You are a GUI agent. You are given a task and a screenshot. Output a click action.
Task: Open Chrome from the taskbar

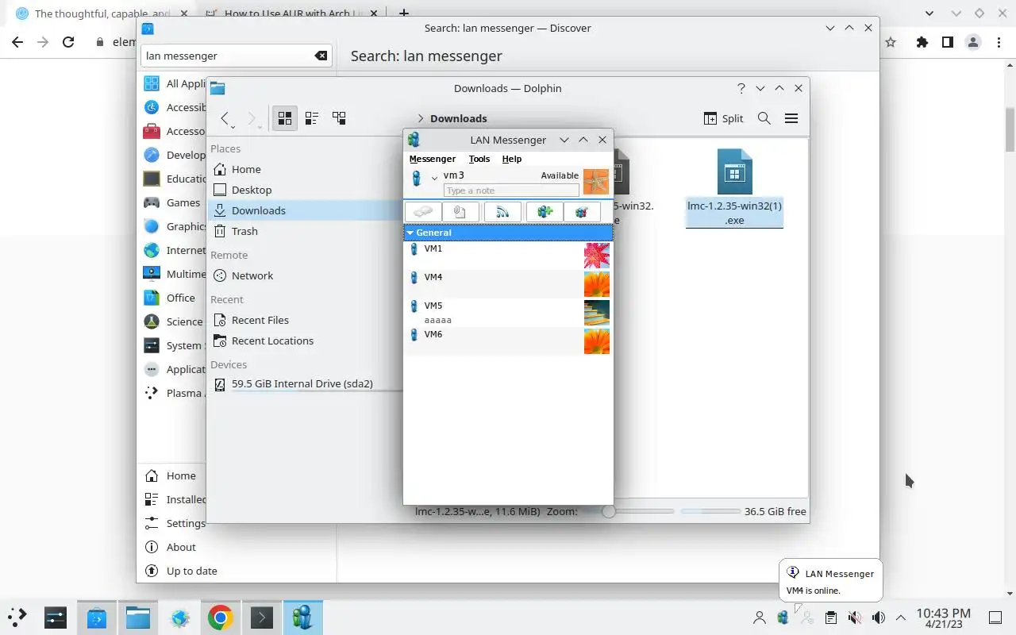(x=220, y=617)
